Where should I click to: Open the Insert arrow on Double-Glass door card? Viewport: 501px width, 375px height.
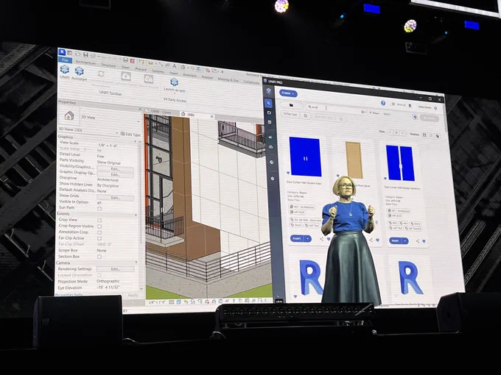(x=308, y=238)
